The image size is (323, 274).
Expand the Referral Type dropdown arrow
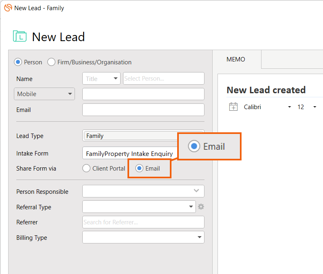(191, 206)
